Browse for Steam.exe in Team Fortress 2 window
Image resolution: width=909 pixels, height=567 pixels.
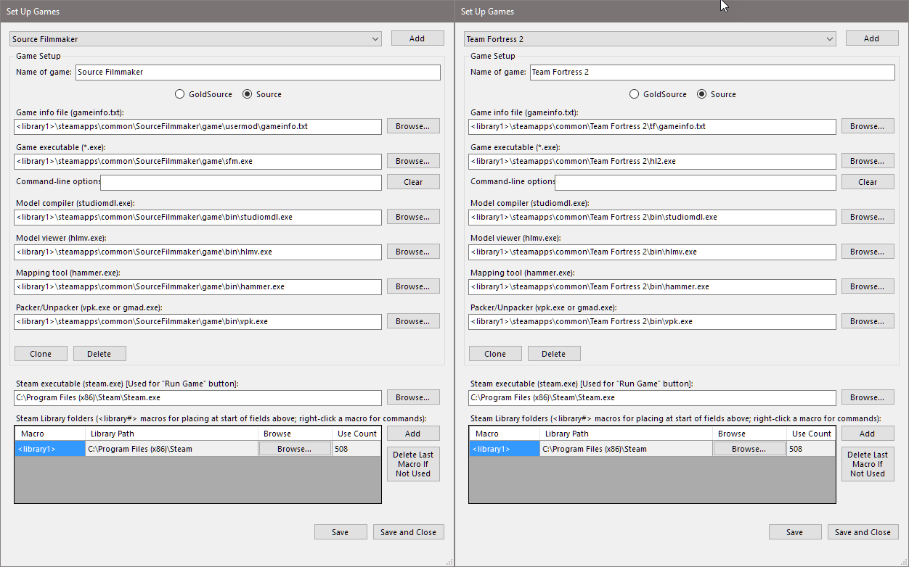point(868,397)
